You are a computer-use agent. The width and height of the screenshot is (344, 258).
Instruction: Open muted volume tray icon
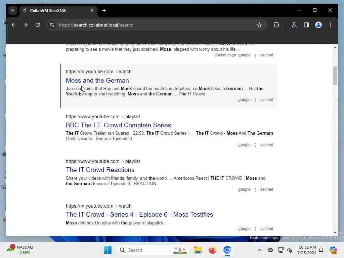(290, 250)
